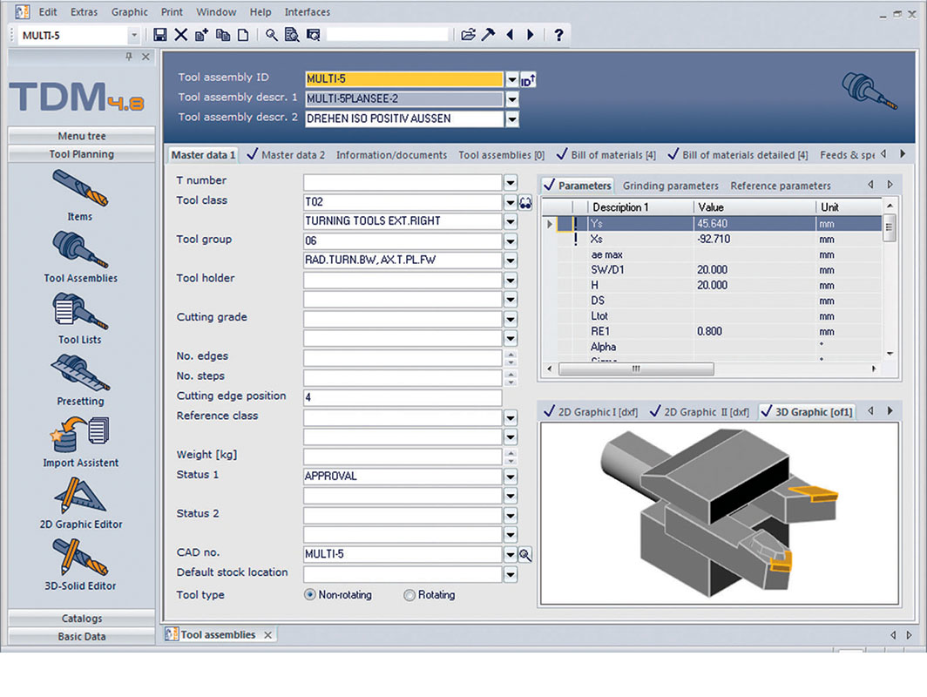
Task: Select the Rotating tool type option
Action: coord(409,595)
